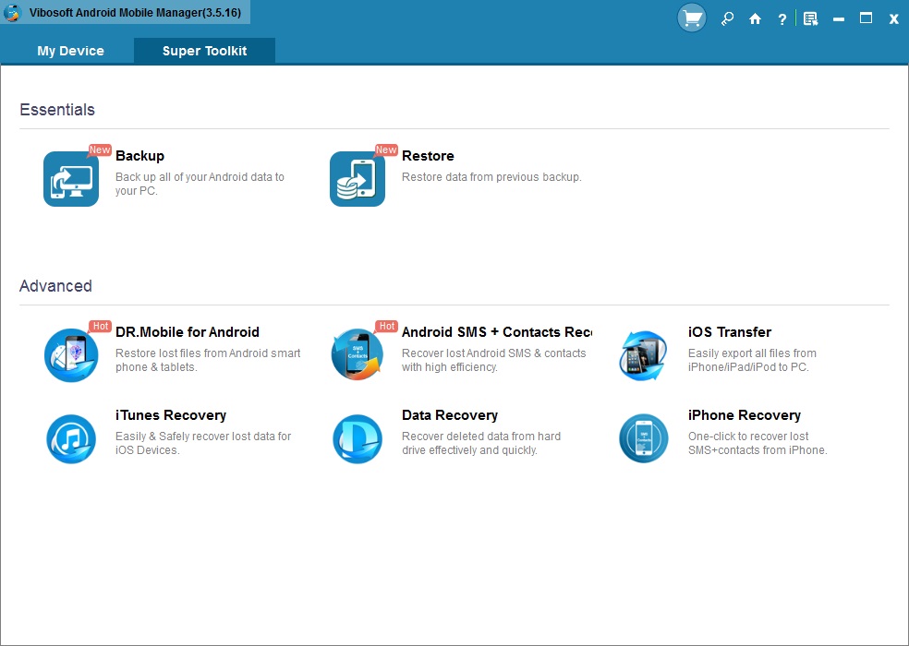The image size is (909, 646).
Task: Launch DR.Mobile for Android icon
Action: pyautogui.click(x=71, y=355)
